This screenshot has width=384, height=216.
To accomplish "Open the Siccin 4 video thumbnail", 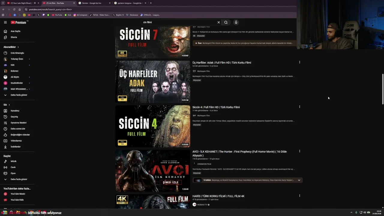I will coord(153,126).
